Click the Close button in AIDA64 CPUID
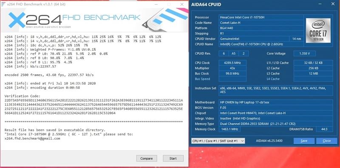The height and width of the screenshot is (168, 340). click(x=326, y=141)
